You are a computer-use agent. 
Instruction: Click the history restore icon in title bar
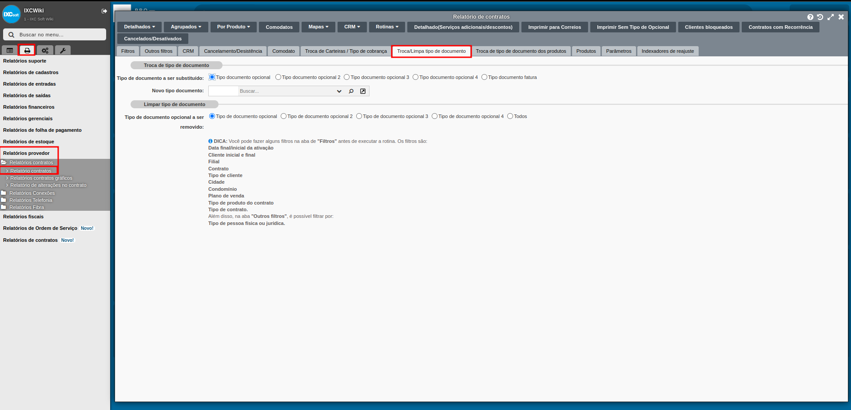click(820, 17)
